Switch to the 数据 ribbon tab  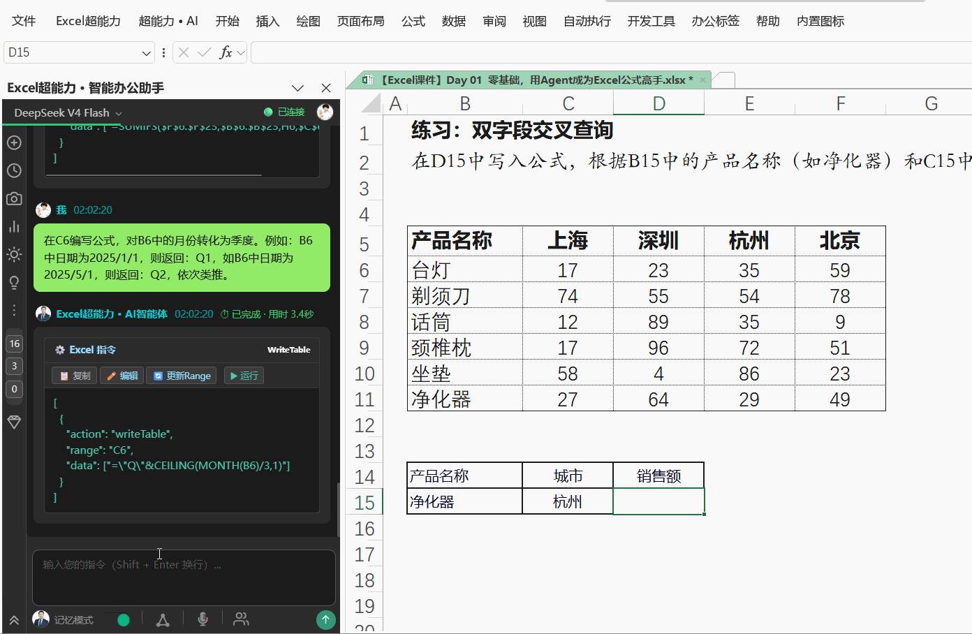point(453,21)
